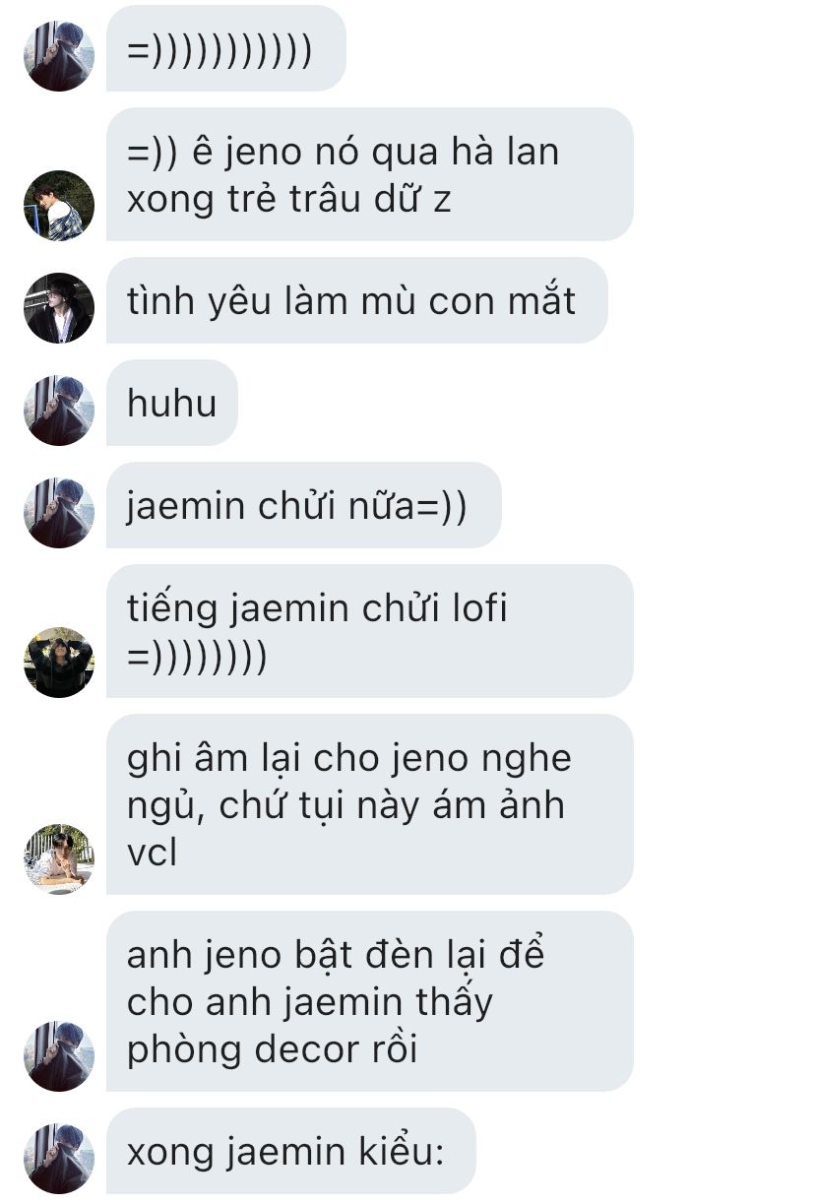The width and height of the screenshot is (815, 1204).
Task: Open the avatar beside 'tiếng jaemin chửi lofi'
Action: (x=59, y=663)
